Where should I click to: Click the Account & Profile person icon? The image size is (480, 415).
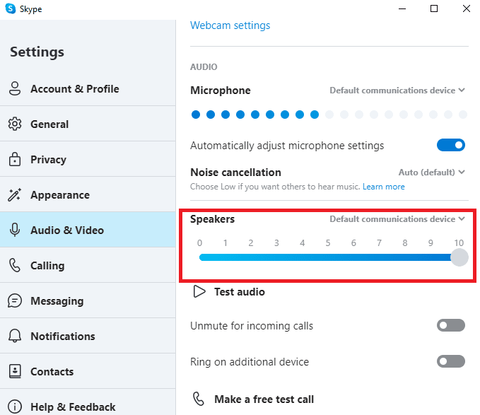click(x=15, y=89)
